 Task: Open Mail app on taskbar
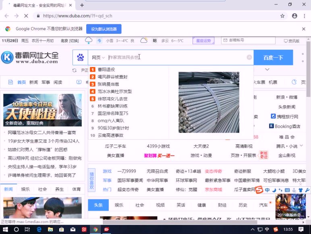pos(73,230)
